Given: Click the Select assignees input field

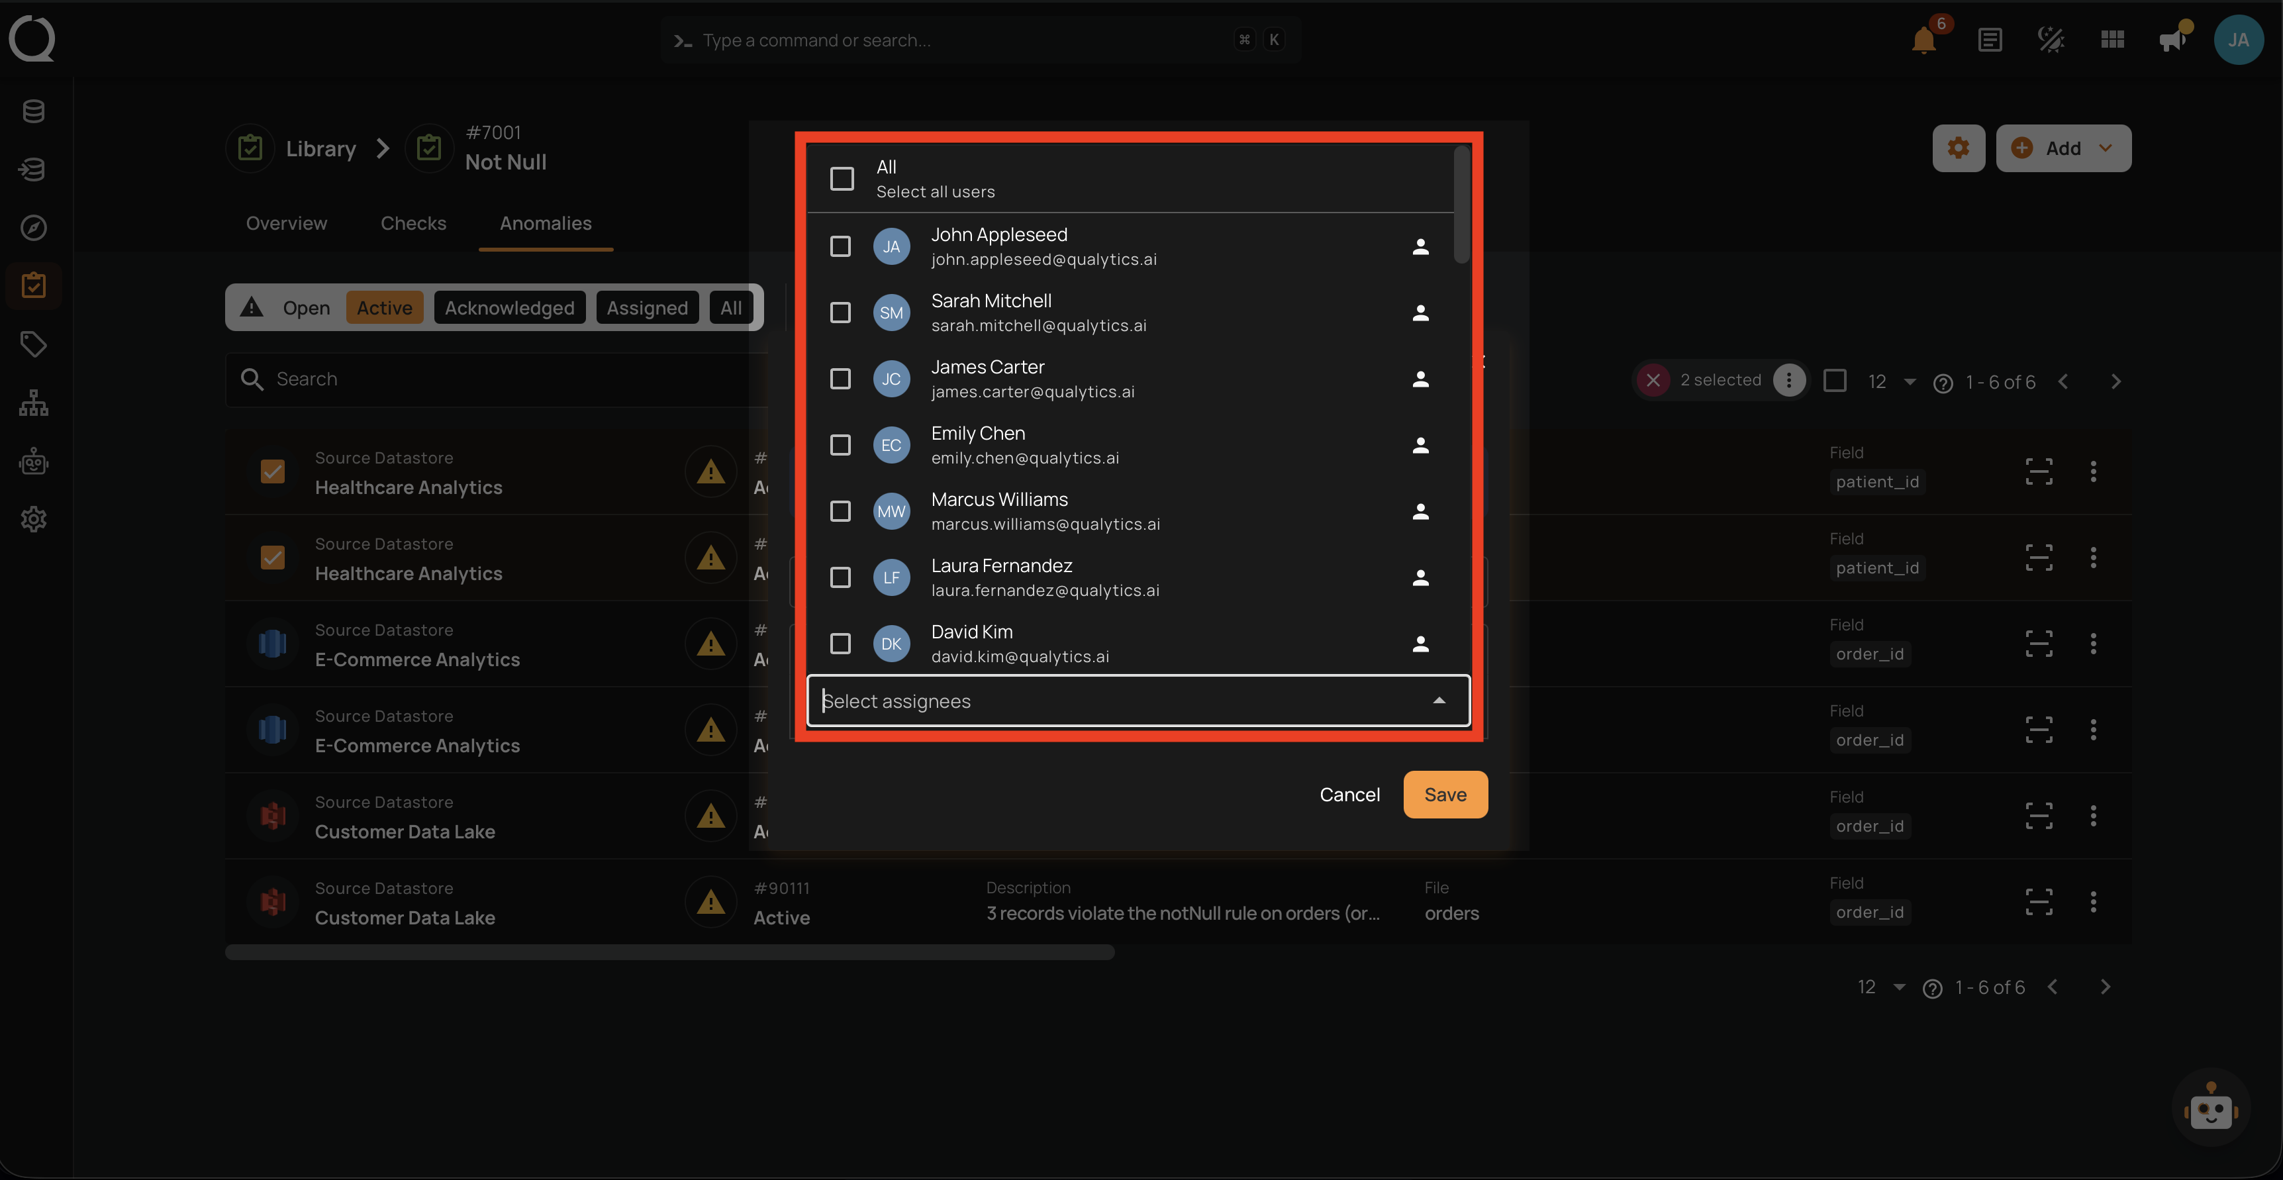Looking at the screenshot, I should [1138, 701].
